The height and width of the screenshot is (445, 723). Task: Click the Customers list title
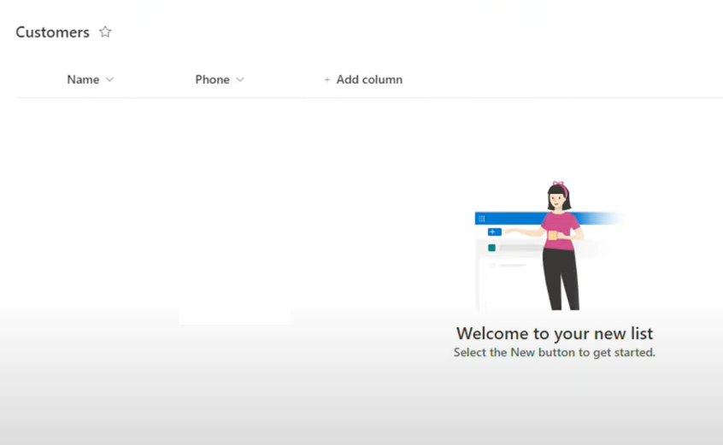[x=53, y=32]
